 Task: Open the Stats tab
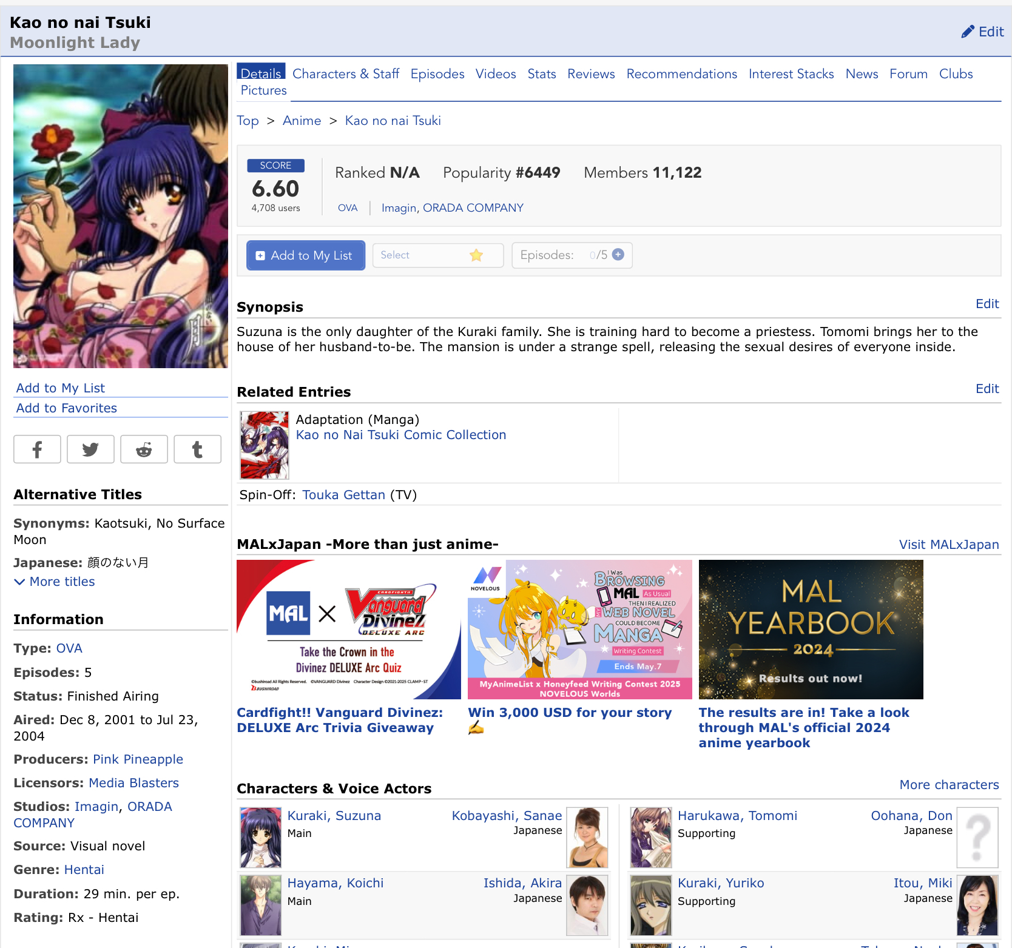click(542, 74)
